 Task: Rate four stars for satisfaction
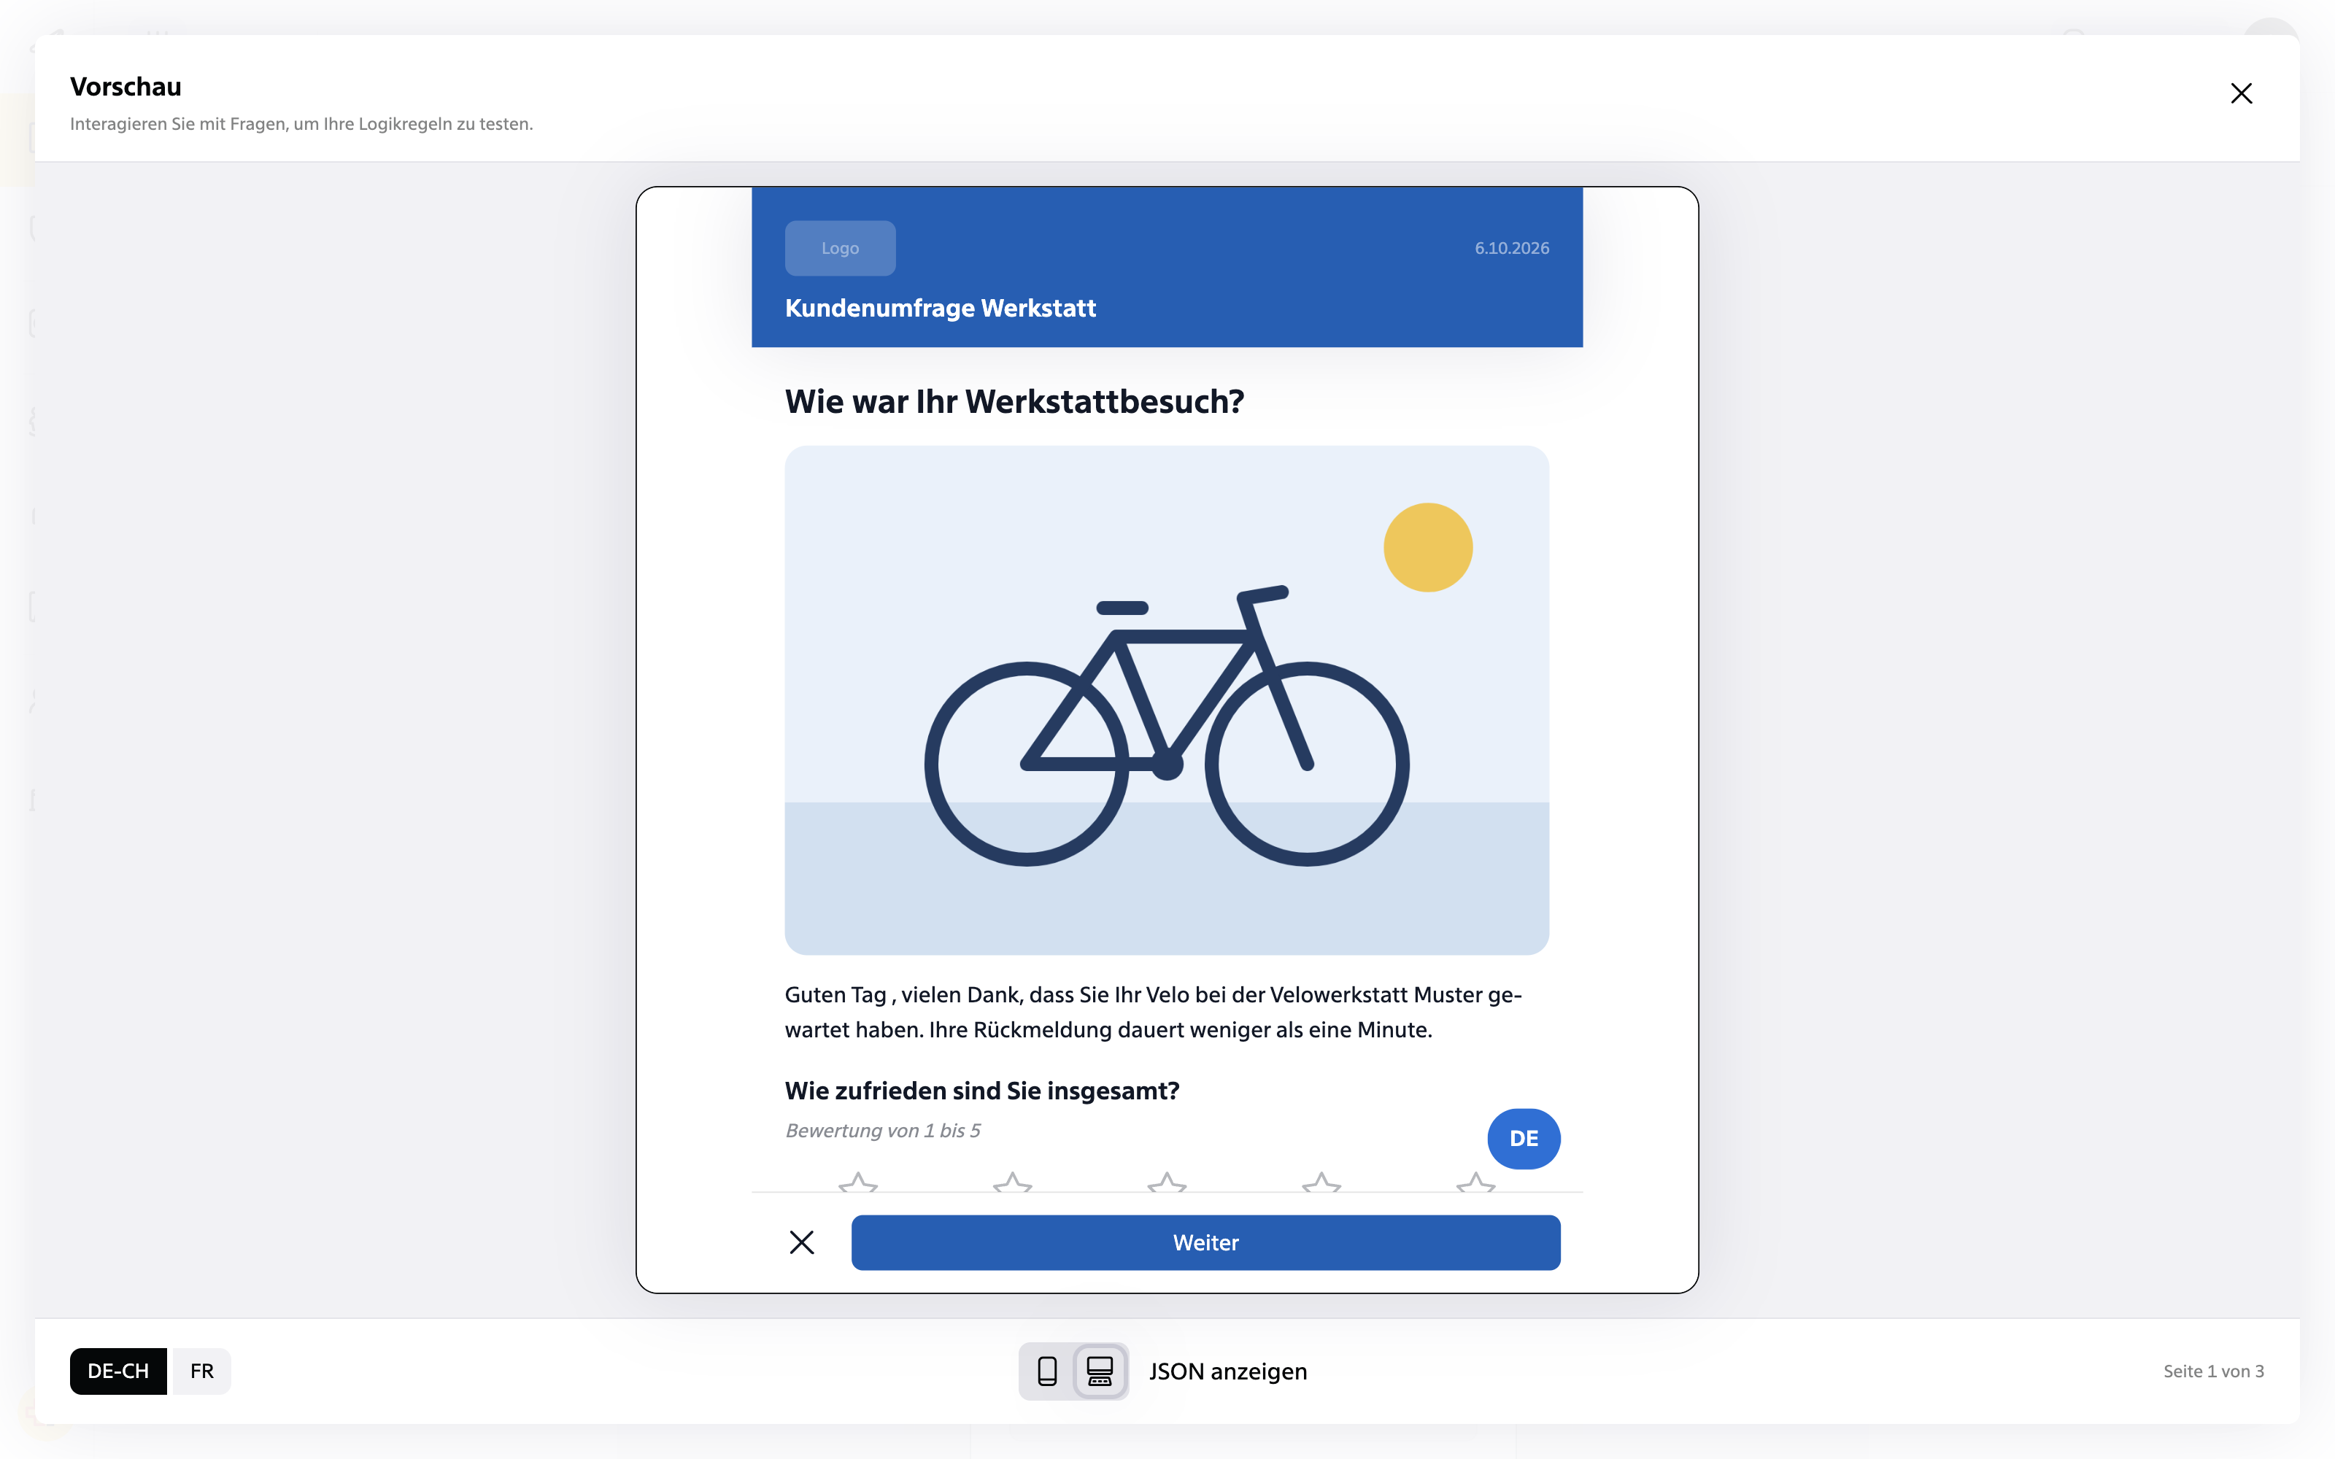(x=1322, y=1182)
